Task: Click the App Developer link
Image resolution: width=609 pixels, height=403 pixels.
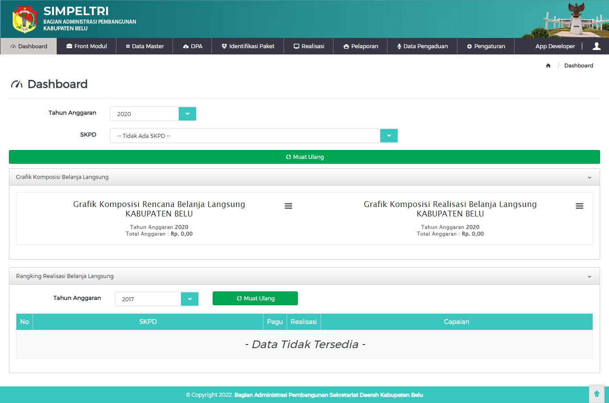Action: point(555,46)
